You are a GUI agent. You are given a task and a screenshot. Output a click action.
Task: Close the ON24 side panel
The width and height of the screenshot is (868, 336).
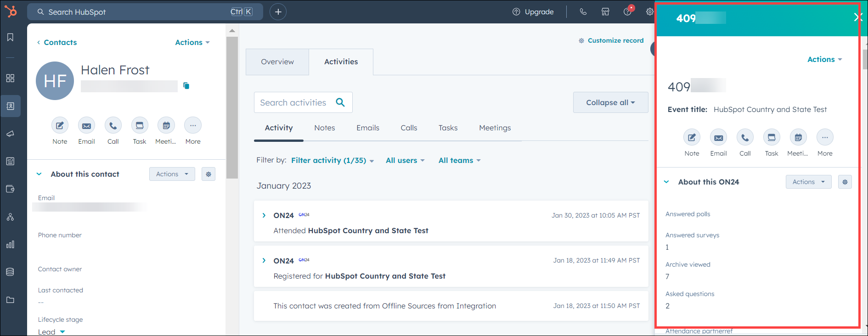[x=857, y=17]
